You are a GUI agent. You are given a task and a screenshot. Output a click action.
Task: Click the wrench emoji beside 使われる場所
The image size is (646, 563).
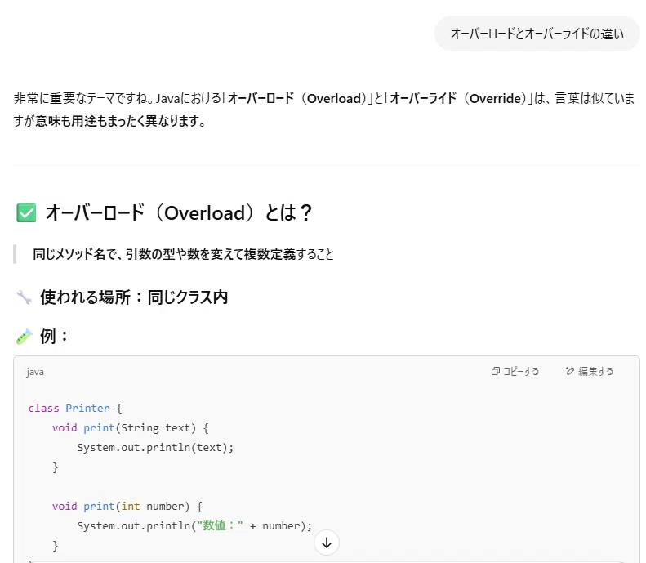tap(25, 297)
